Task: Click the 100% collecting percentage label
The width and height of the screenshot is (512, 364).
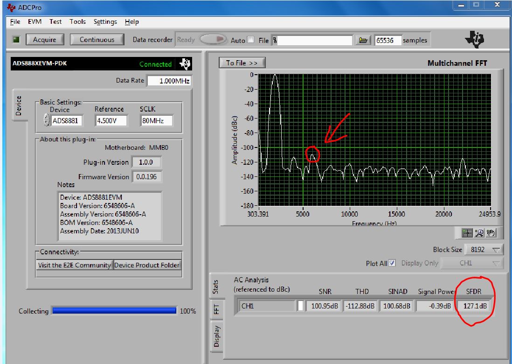Action: coord(188,311)
